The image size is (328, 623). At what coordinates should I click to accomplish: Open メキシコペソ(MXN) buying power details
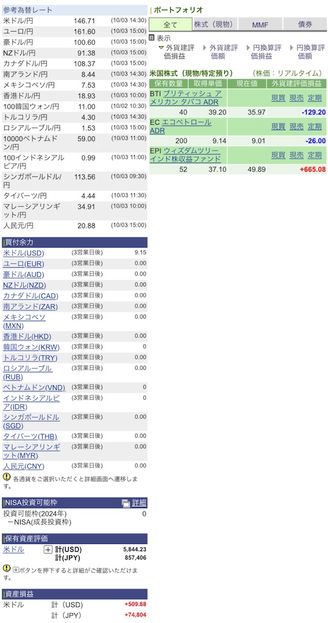point(24,321)
